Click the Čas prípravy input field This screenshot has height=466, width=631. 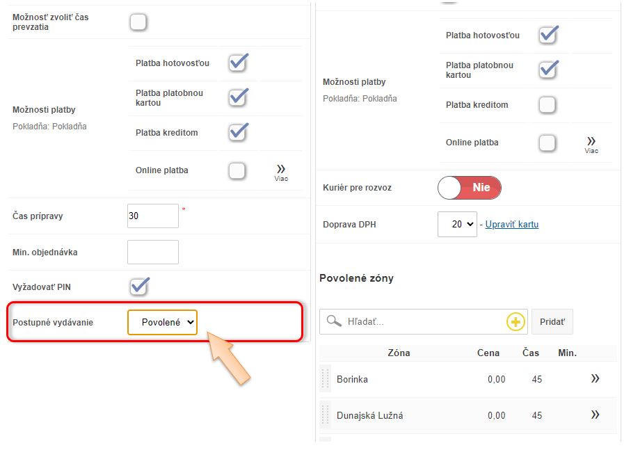point(153,216)
